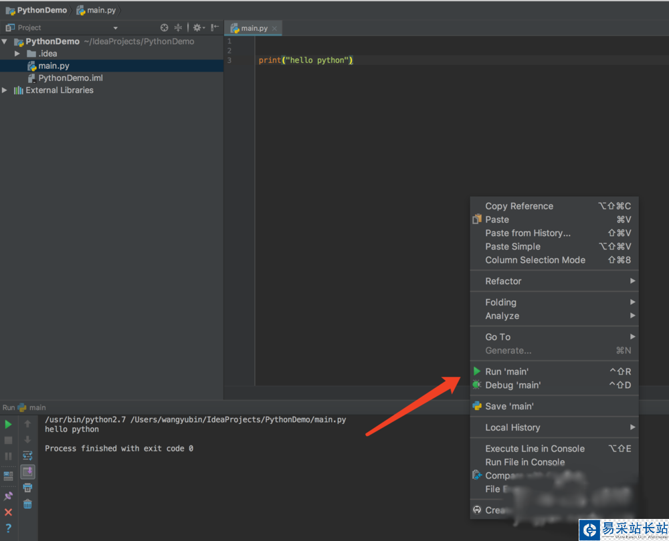Screen dimensions: 669x541
Task: Toggle Column Selection Mode menu item
Action: [x=554, y=260]
